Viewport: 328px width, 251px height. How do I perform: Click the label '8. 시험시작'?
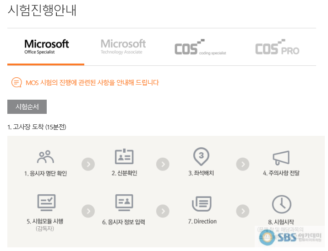coord(281,222)
